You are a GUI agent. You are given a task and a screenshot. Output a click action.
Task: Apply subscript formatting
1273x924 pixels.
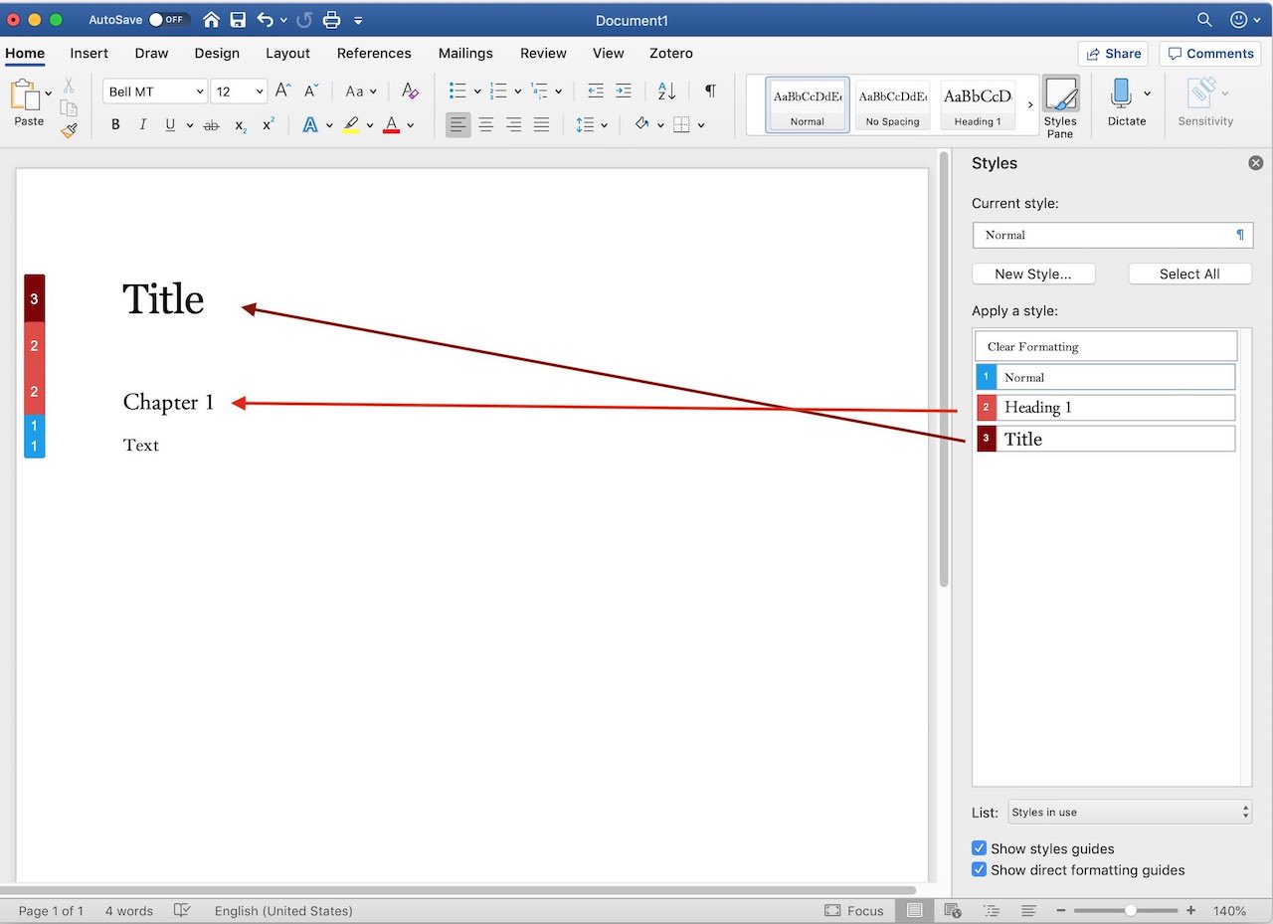[241, 124]
